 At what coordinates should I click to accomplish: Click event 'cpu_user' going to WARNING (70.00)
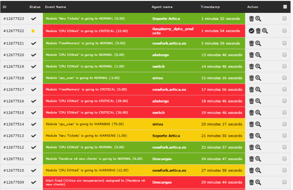point(85,124)
